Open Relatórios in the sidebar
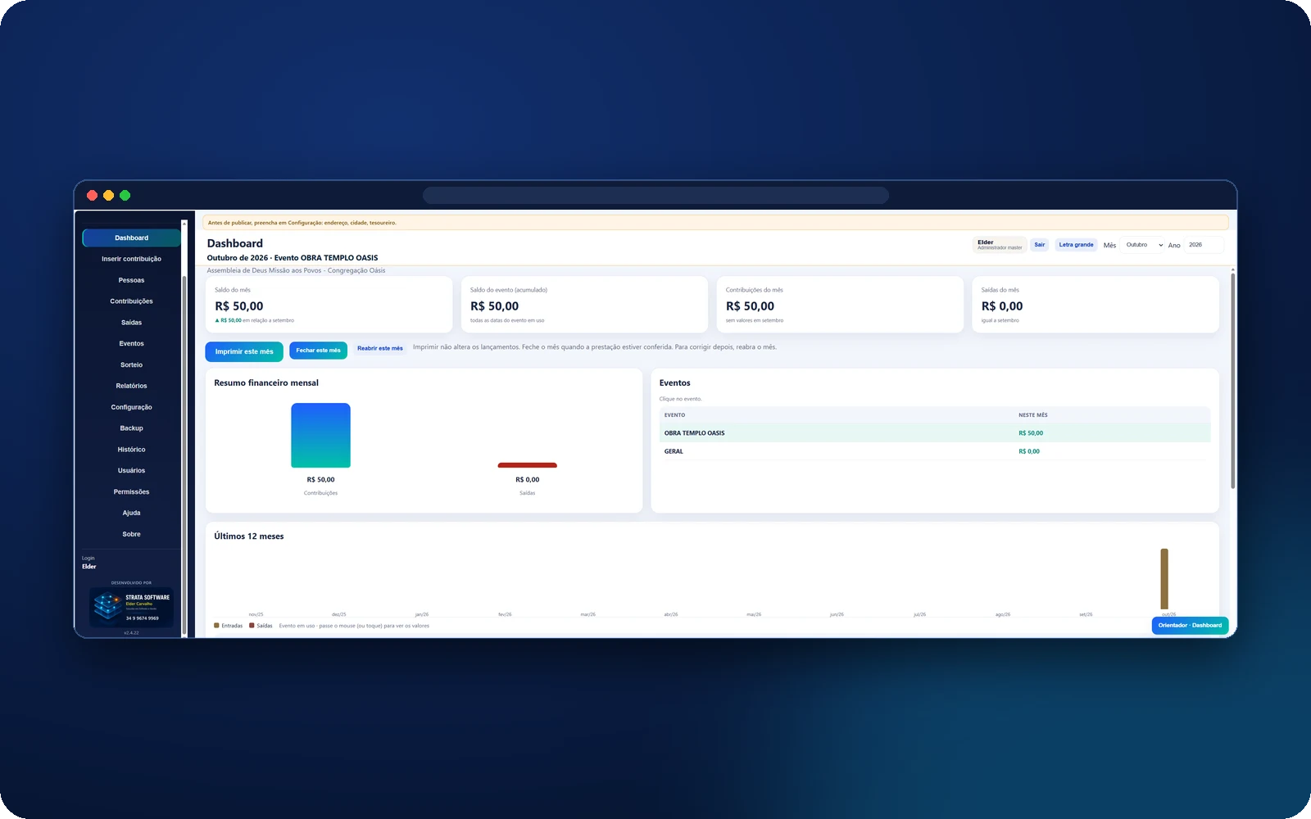The height and width of the screenshot is (819, 1311). coord(131,386)
